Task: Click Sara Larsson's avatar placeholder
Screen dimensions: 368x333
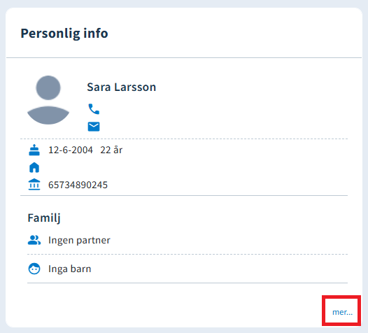Action: 48,100
